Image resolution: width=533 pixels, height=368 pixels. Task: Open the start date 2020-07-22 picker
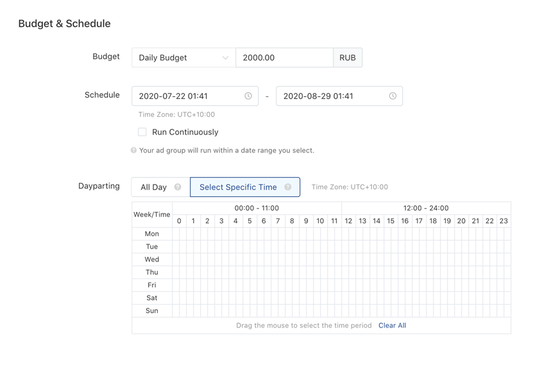186,96
